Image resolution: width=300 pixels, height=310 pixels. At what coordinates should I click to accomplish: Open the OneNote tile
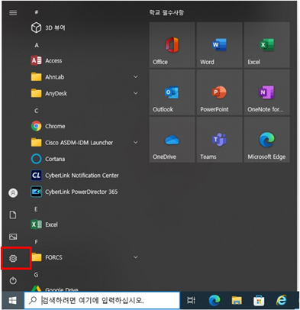(x=266, y=92)
